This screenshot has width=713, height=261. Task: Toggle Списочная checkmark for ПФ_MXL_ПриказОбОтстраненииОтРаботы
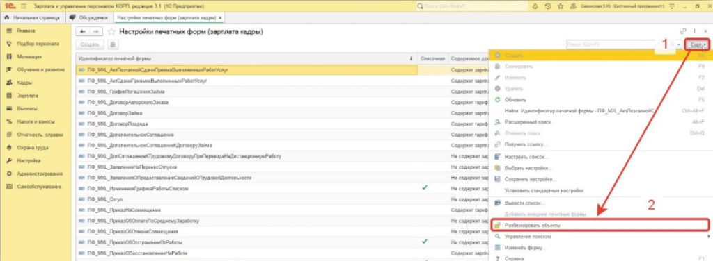point(425,242)
